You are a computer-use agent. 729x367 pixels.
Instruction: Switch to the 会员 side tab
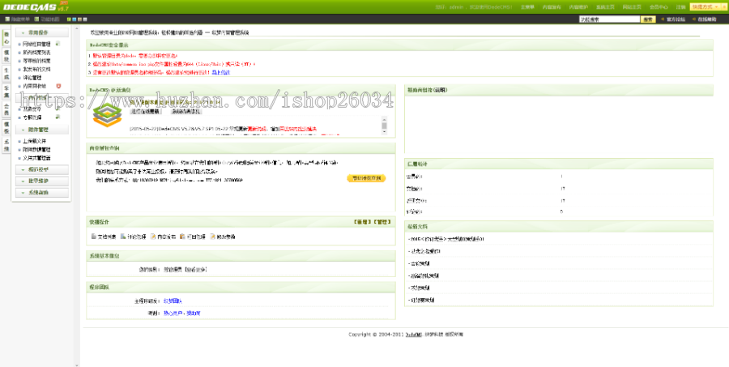click(6, 109)
